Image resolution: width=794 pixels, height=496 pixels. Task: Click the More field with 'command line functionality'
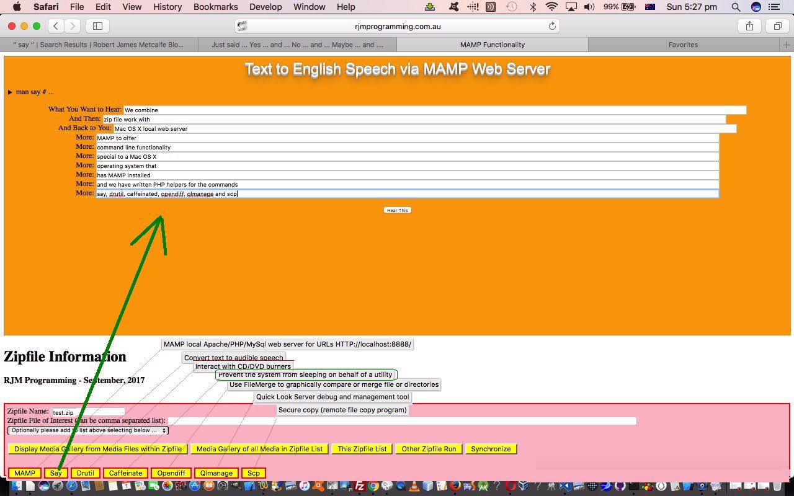(408, 148)
